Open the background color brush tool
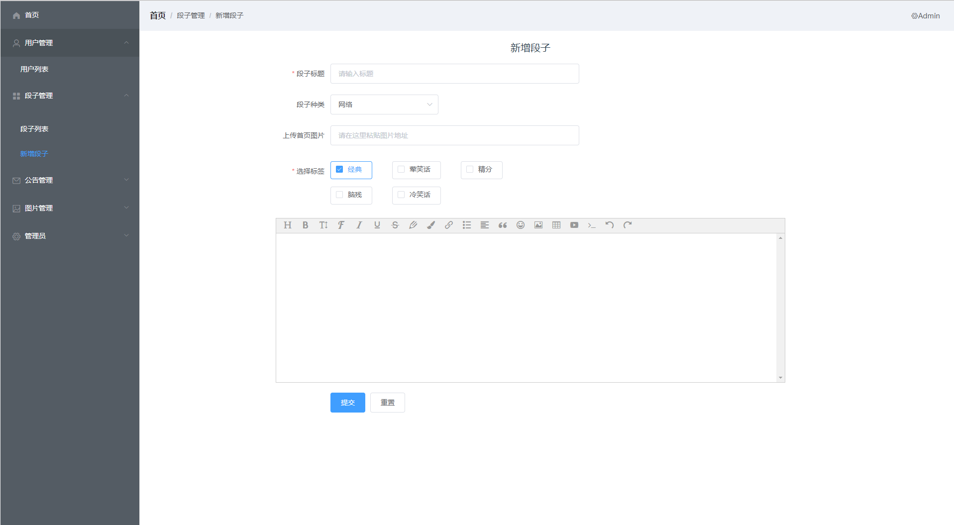This screenshot has width=954, height=525. (x=431, y=225)
